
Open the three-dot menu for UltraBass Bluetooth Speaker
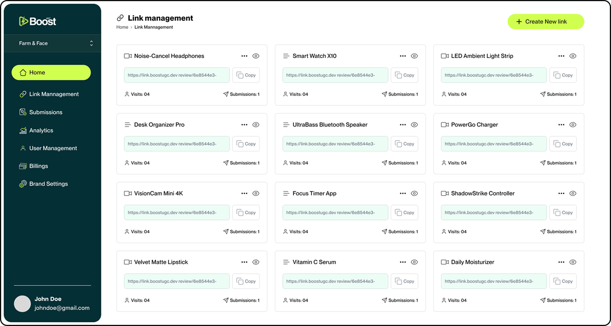coord(403,125)
